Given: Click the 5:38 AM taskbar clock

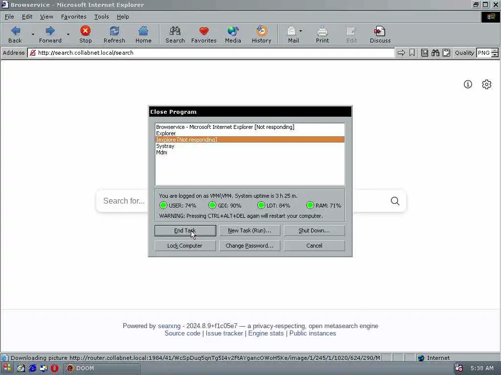Looking at the screenshot, I should click(x=482, y=368).
